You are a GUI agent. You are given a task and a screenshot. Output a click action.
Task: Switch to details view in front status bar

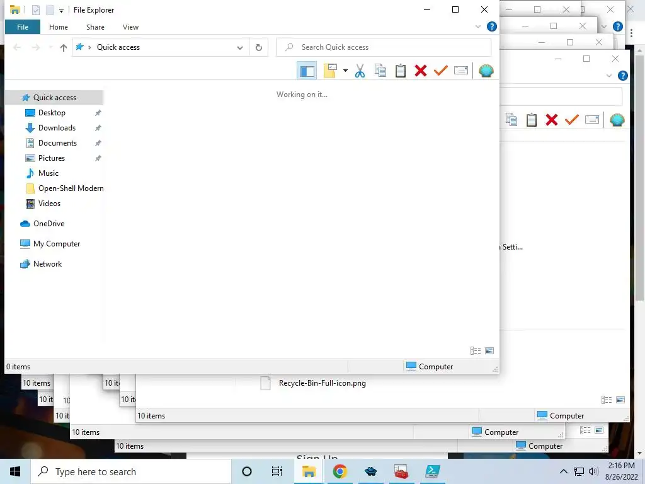(x=476, y=350)
